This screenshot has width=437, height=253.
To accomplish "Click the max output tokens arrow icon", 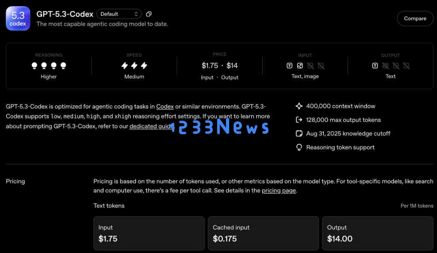I will (x=299, y=120).
